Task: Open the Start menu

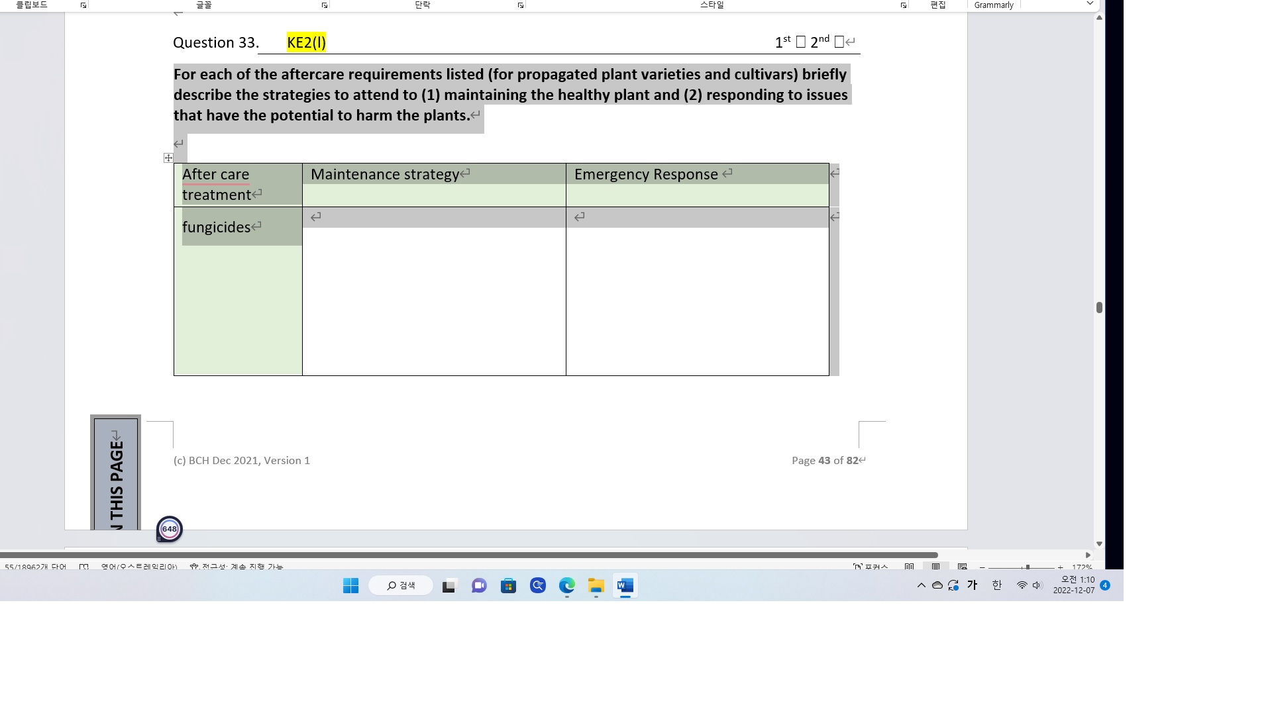Action: point(350,585)
